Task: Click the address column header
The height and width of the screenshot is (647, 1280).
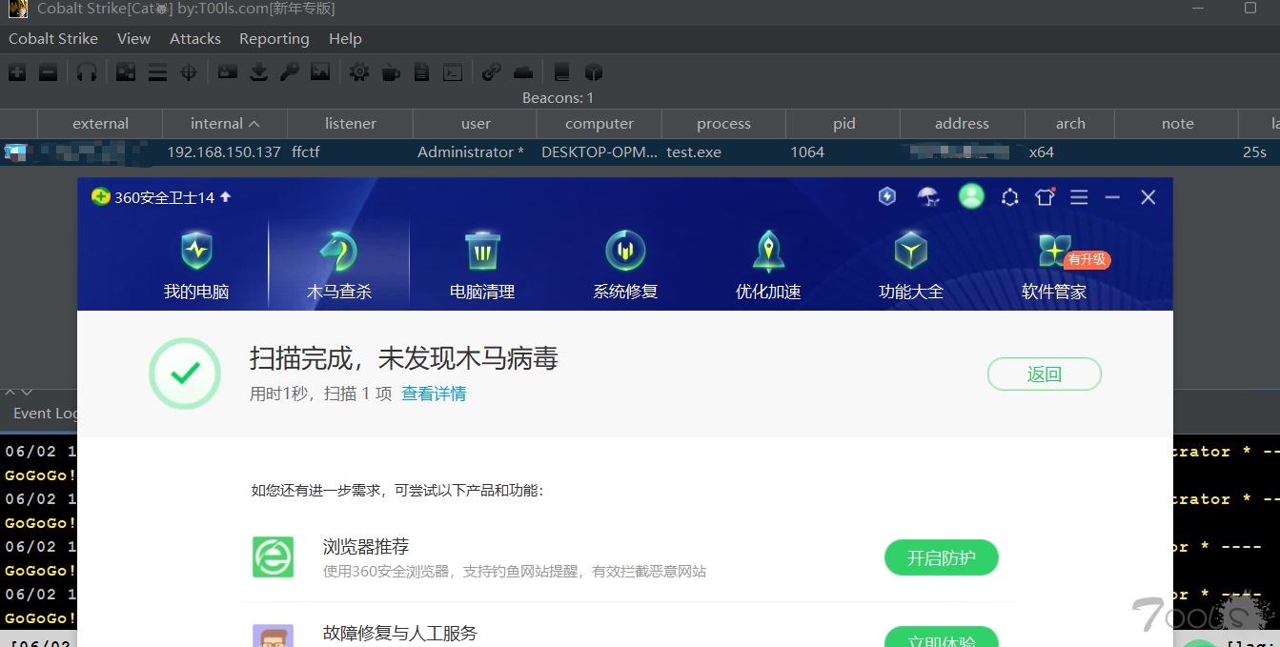Action: [x=963, y=124]
